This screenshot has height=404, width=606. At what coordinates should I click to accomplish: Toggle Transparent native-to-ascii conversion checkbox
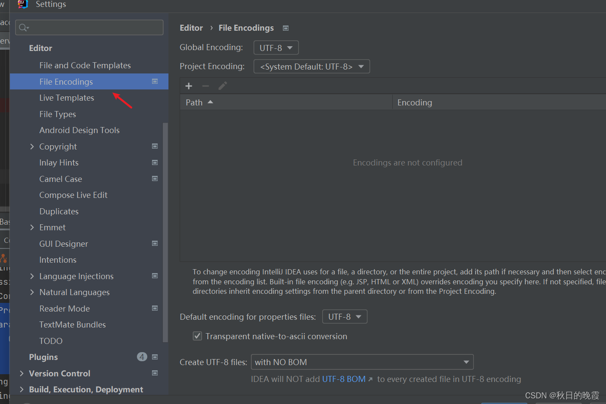coord(197,336)
